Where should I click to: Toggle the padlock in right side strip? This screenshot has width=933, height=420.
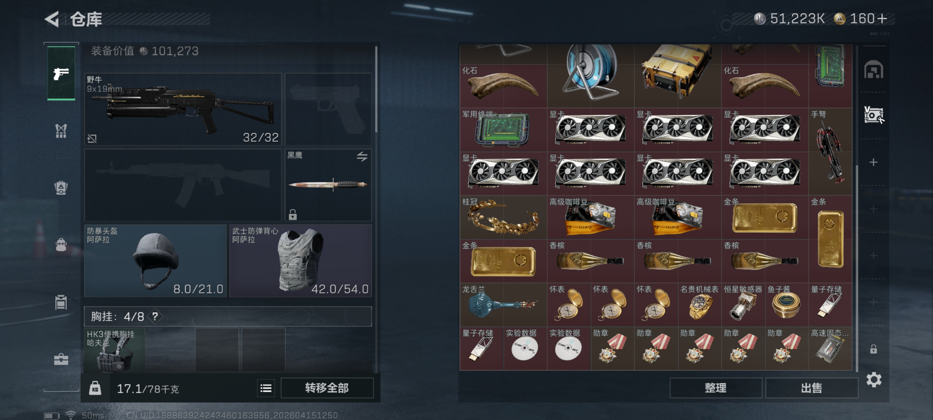[x=873, y=349]
